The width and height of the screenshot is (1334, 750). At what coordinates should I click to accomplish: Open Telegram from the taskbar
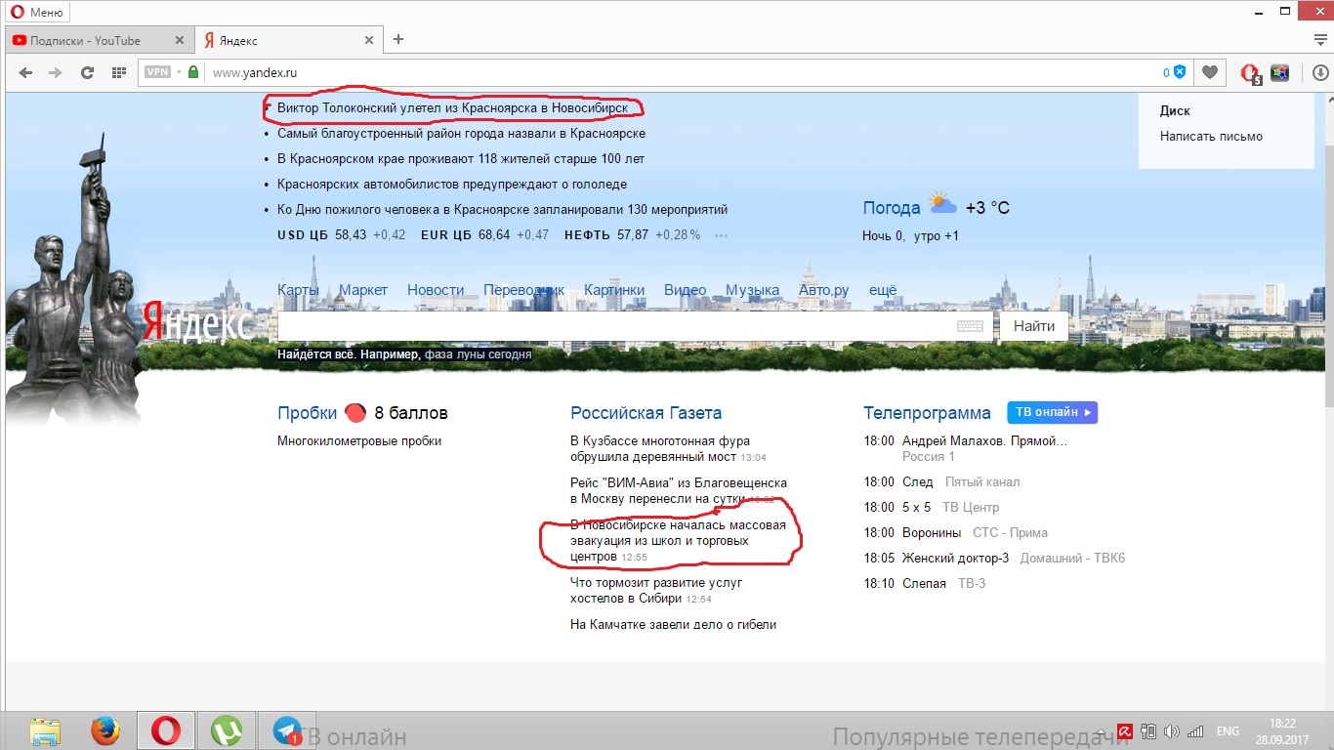(287, 730)
